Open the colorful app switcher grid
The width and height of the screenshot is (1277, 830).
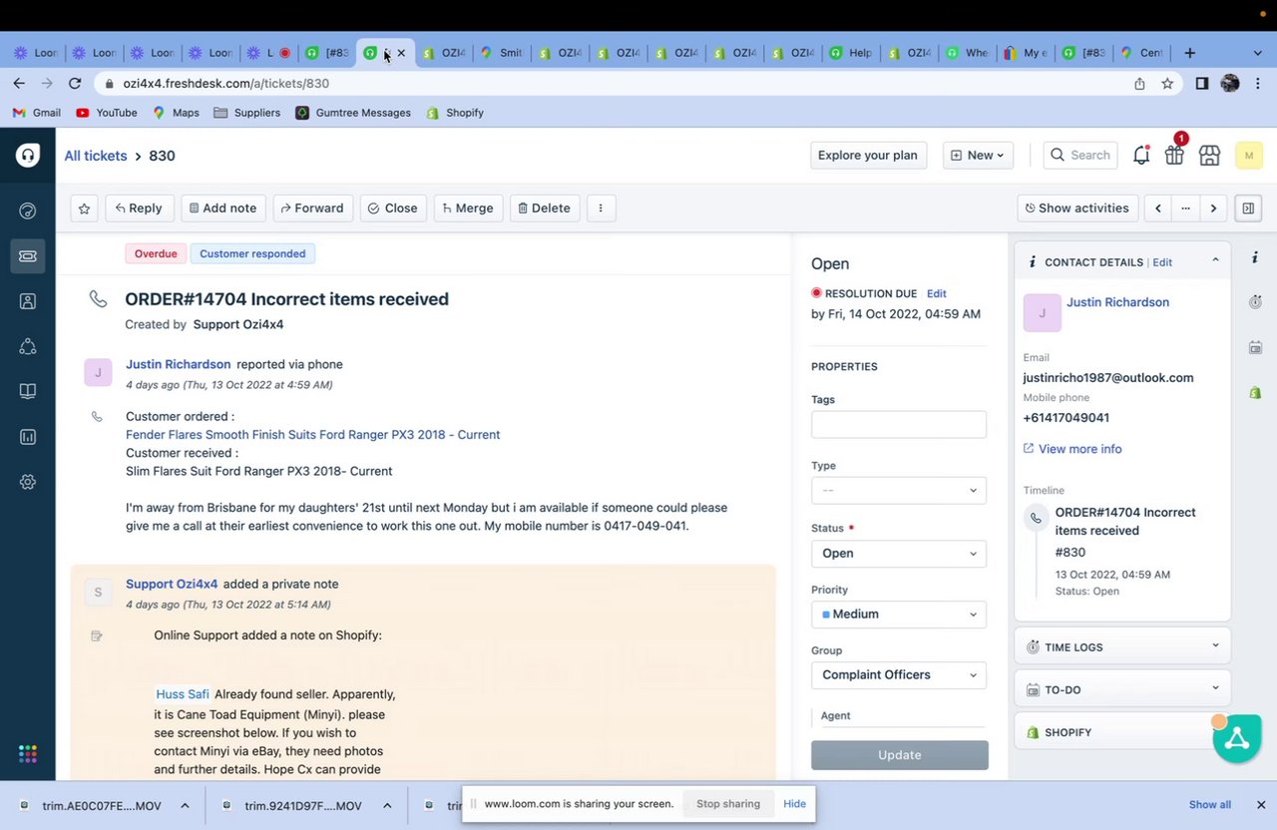point(28,754)
